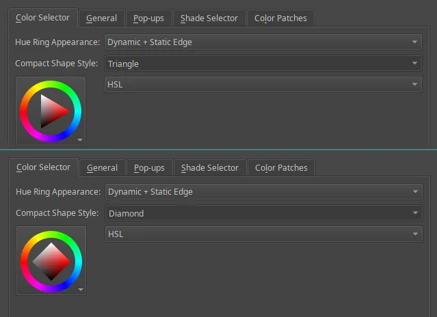Switch to General tab in lower panel
Screen dimensions: 437x317
click(103, 168)
